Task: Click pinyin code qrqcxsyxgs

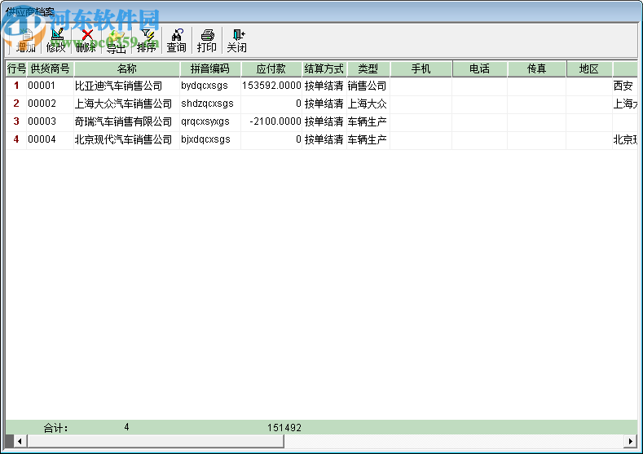Action: pyautogui.click(x=205, y=121)
